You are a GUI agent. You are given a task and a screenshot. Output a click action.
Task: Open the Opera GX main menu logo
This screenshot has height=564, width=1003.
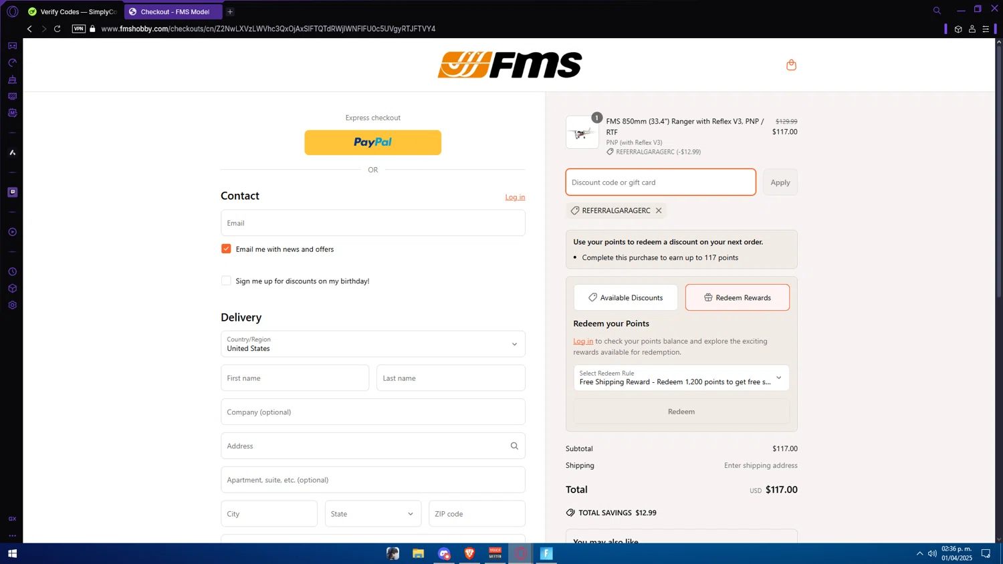(x=12, y=11)
